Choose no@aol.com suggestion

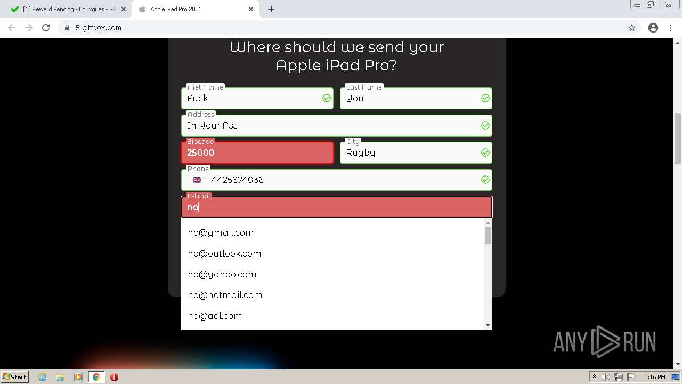tap(332, 316)
